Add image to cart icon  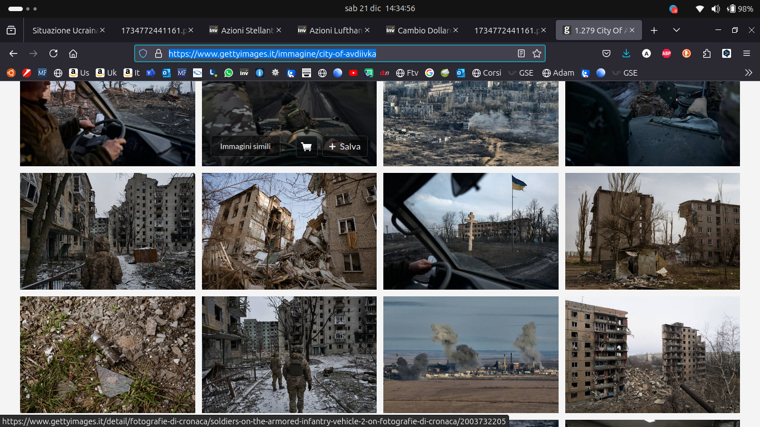point(307,146)
